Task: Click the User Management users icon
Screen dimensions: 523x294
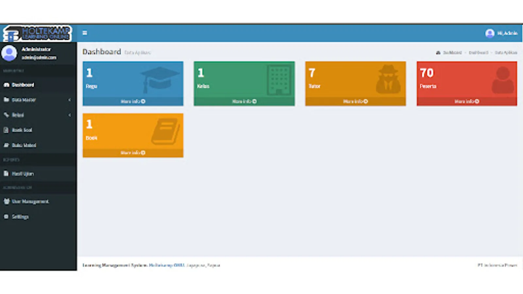Action: 7,201
